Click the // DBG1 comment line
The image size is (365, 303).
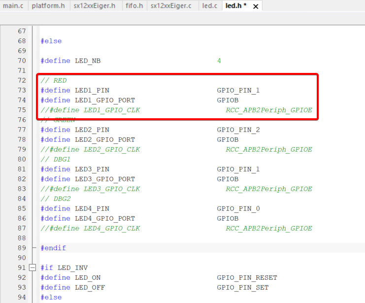(x=56, y=159)
